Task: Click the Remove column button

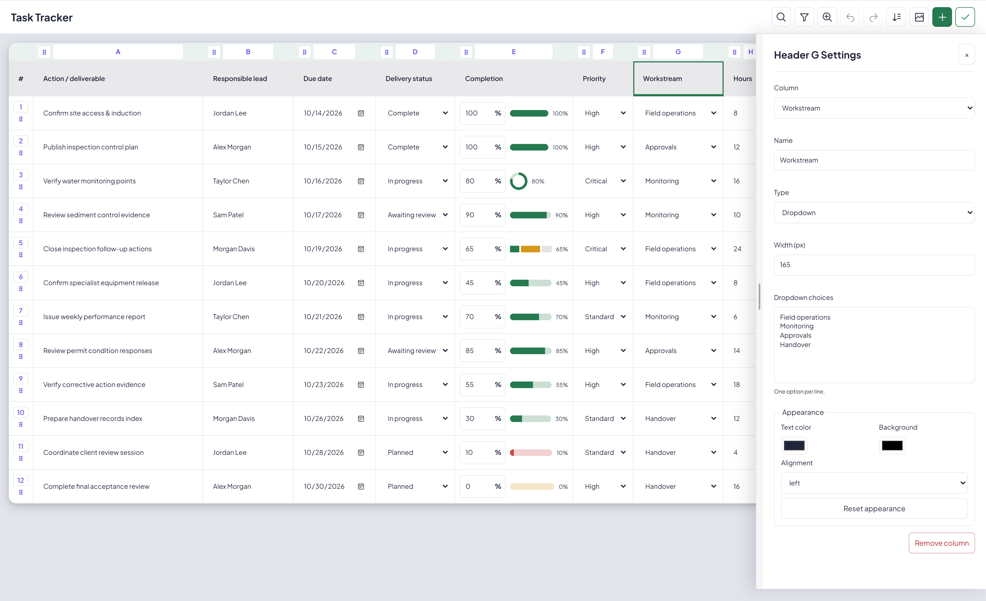Action: [942, 543]
